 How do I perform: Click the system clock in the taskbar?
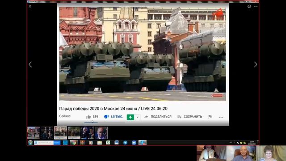252,143
